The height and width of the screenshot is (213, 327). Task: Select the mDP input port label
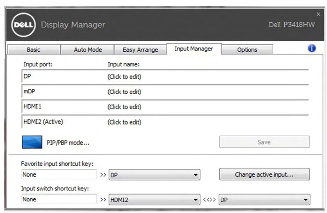[29, 92]
